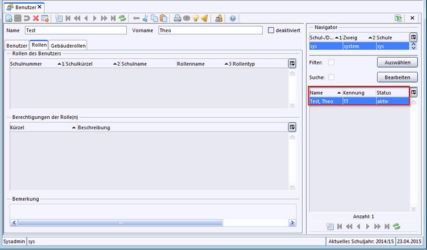Open the column chooser of the Berechtigungen table
Viewport: 427px width, 250px height.
[x=292, y=127]
